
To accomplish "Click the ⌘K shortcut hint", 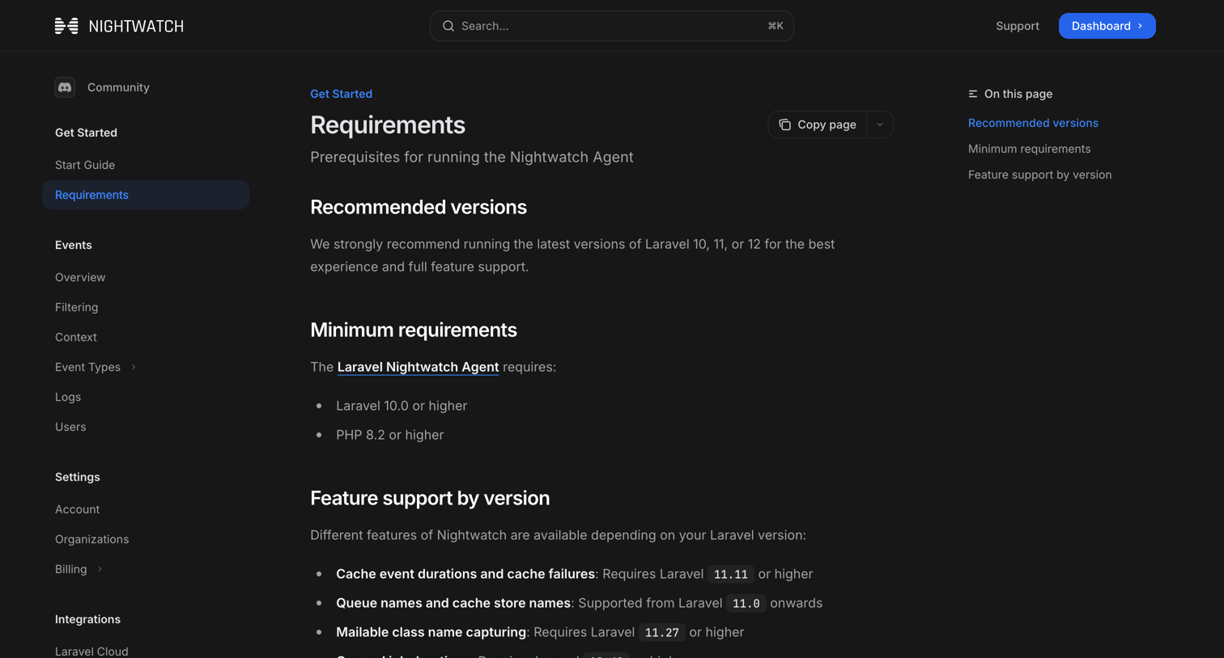I will tap(776, 26).
